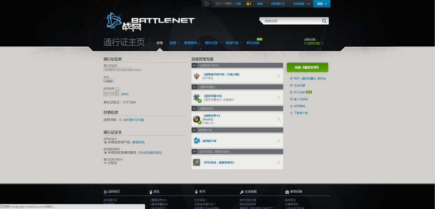Click the 下载客户端 link

pos(301,113)
